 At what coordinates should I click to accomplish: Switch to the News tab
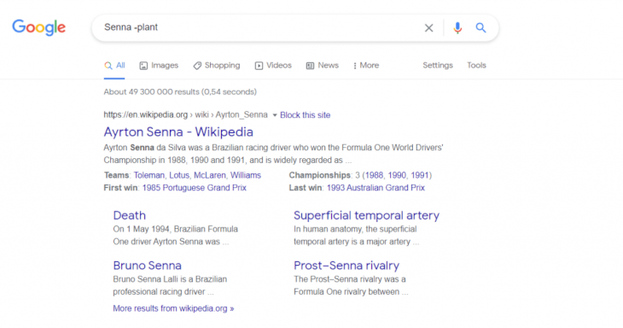[x=323, y=66]
